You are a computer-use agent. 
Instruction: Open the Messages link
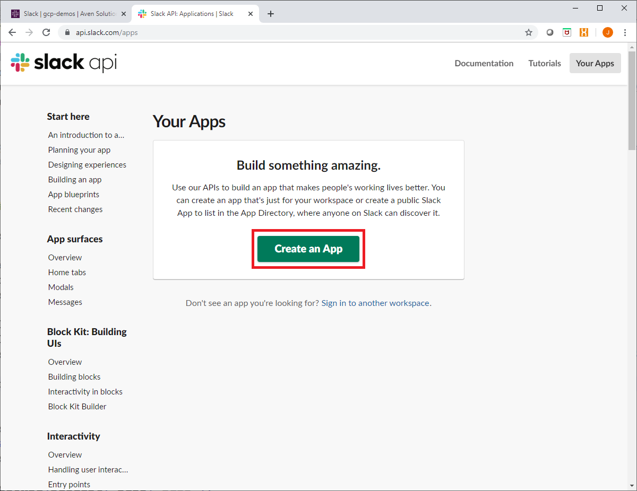pyautogui.click(x=65, y=302)
